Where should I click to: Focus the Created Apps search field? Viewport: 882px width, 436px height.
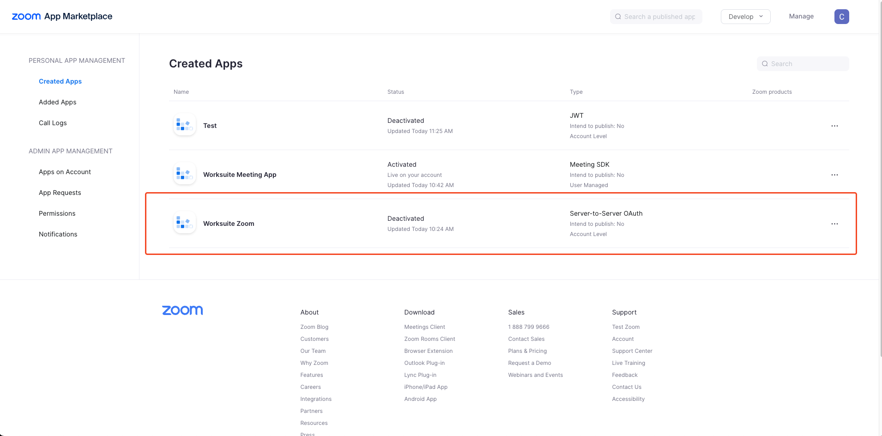pyautogui.click(x=803, y=64)
